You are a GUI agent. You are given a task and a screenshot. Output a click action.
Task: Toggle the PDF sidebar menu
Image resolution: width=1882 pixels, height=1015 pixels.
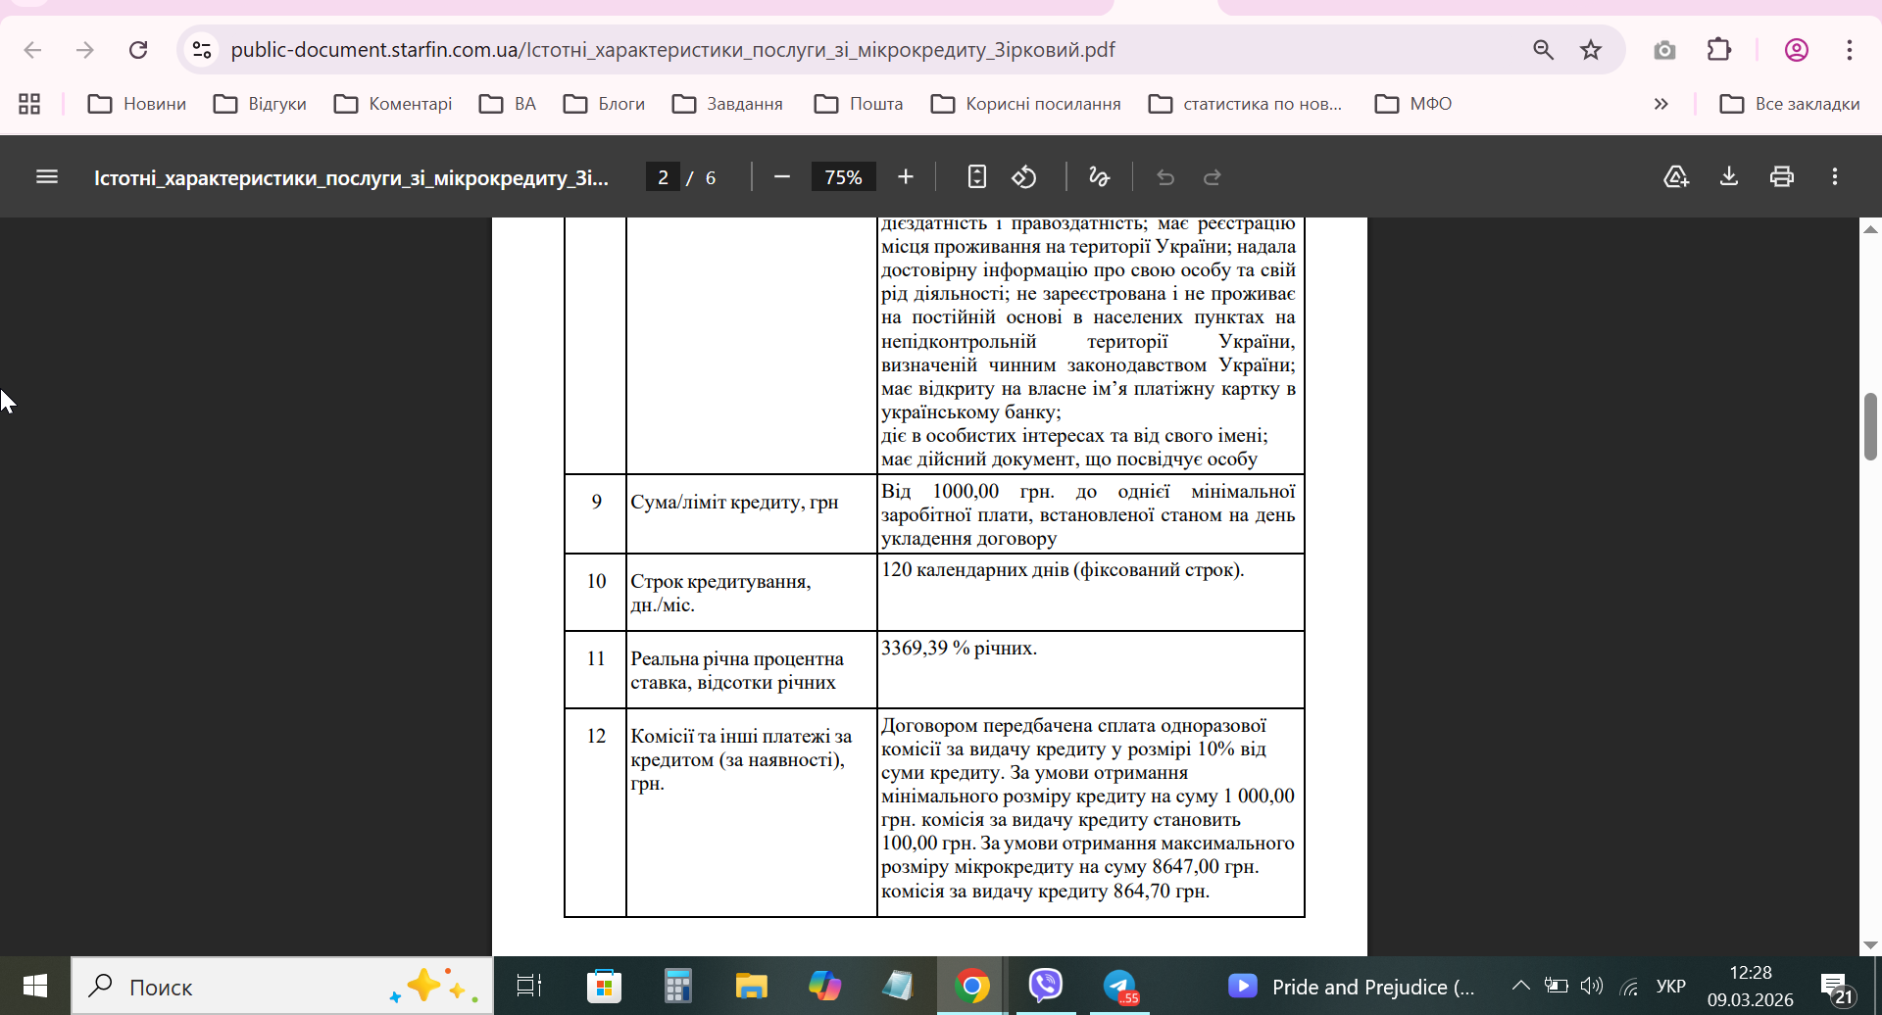point(47,177)
